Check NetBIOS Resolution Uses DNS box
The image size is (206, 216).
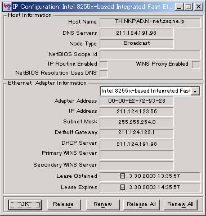104,73
